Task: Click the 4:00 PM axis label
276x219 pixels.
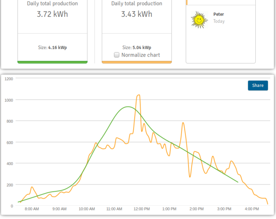Action: click(x=252, y=209)
